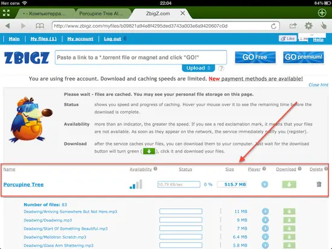Viewport: 332px width, 249px height.
Task: Click the ZBIGZ logo
Action: click(27, 58)
